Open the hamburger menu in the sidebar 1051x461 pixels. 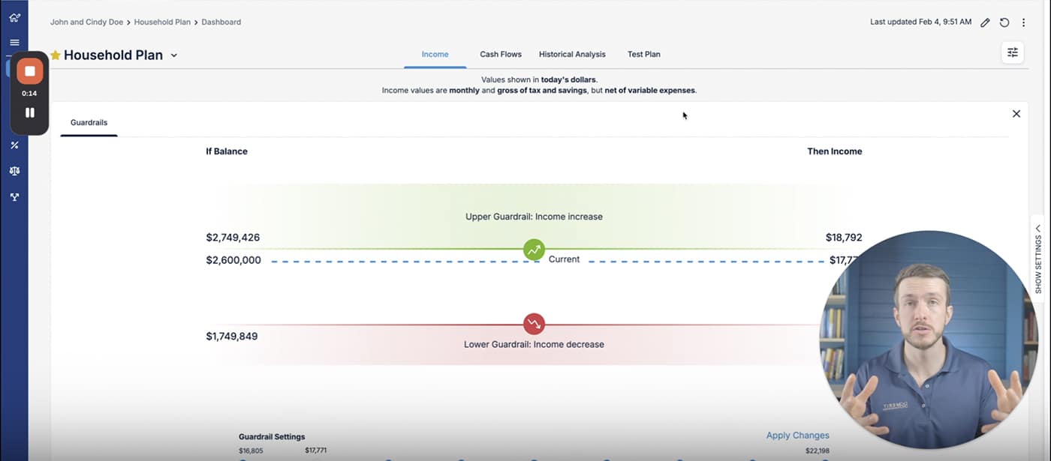pos(14,43)
